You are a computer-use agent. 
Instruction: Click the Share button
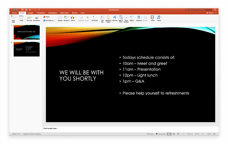click(210, 13)
